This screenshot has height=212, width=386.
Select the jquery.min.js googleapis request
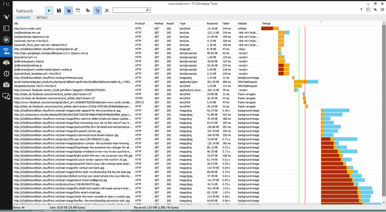197,53
